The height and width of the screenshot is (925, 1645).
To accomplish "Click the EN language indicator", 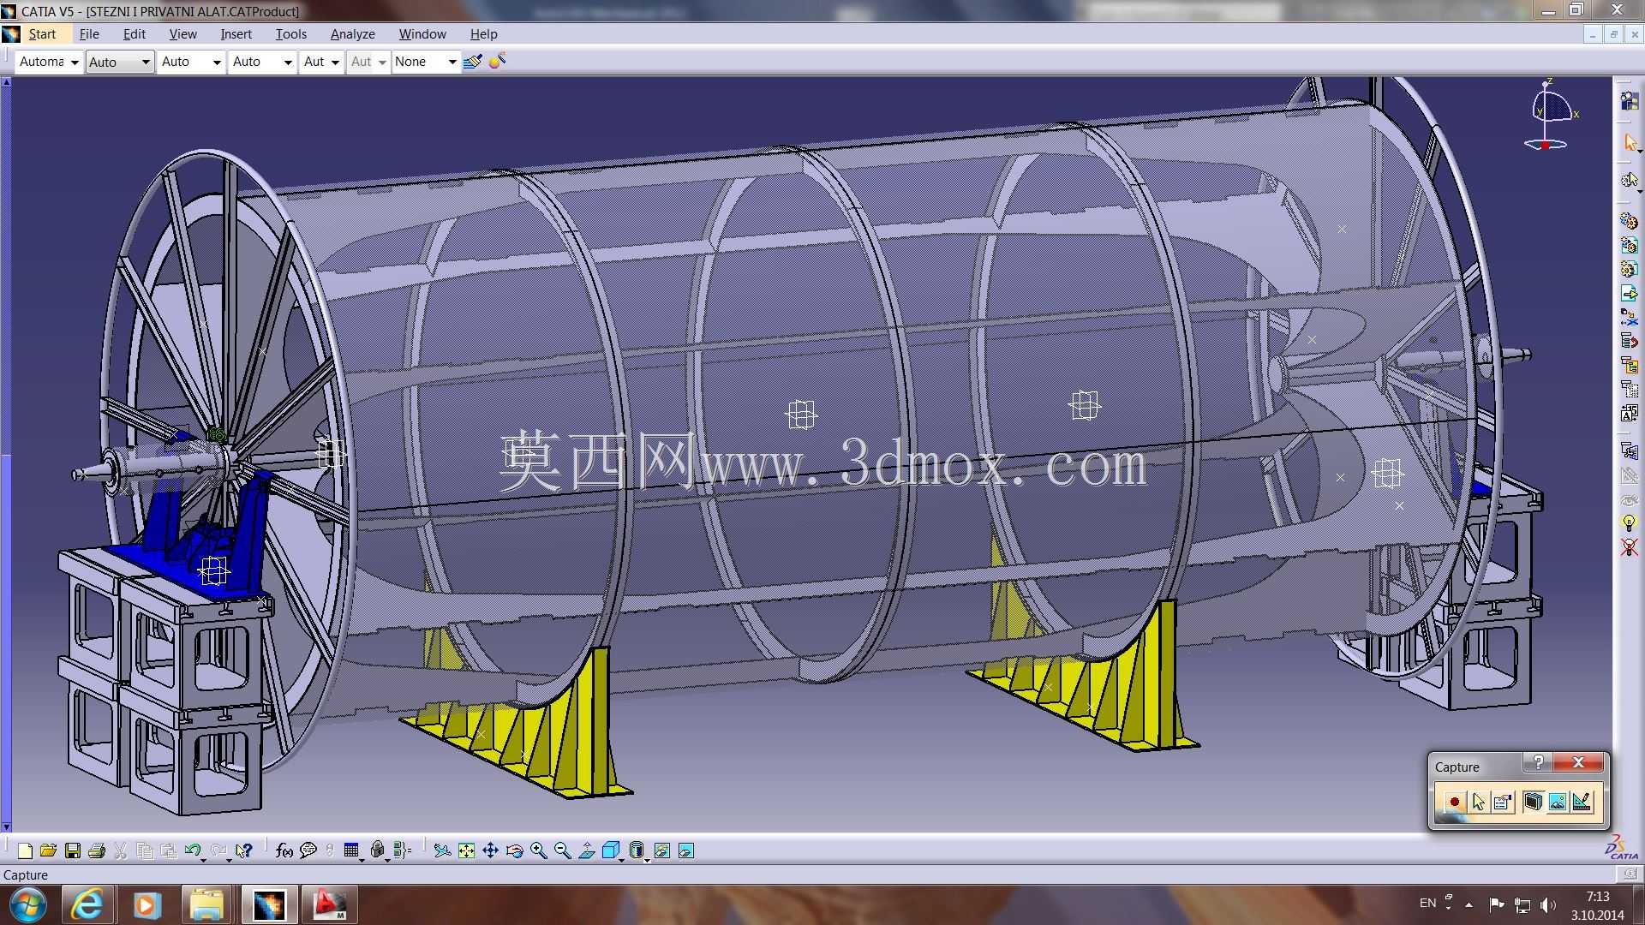I will [1427, 903].
